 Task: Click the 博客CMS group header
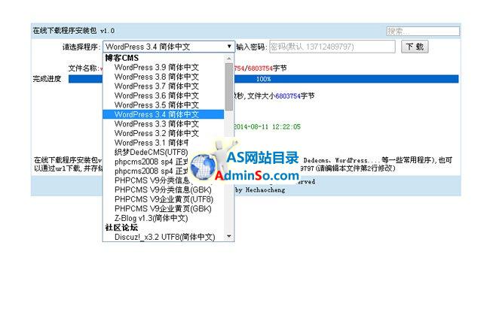(122, 58)
